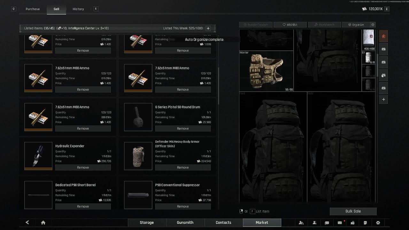Select the Market tab in bottom bar
409x230 pixels.
(262, 222)
